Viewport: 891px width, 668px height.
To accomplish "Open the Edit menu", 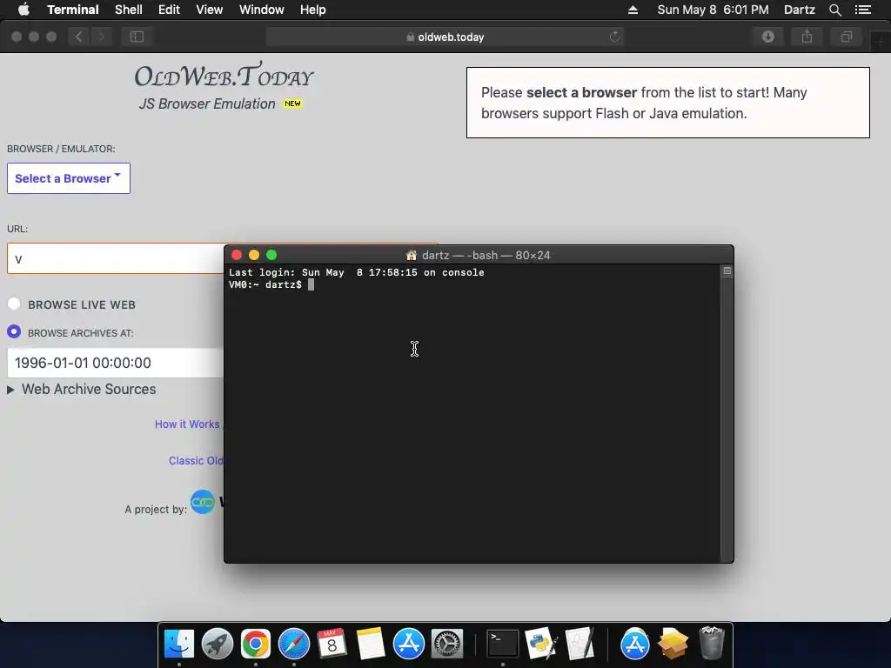I will (169, 10).
